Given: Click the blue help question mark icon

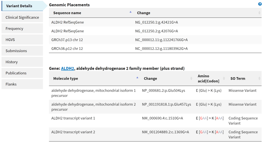Looking at the screenshot, I should [260, 4].
